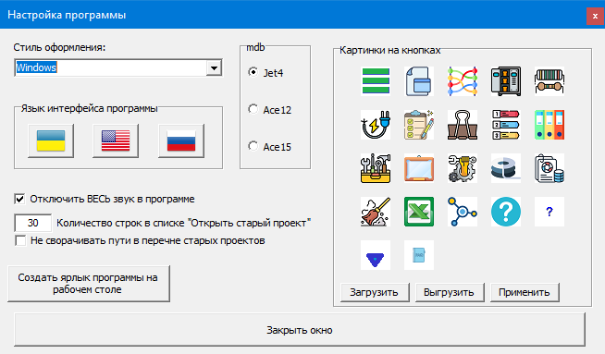Click the row count field showing 30
This screenshot has width=605, height=354.
click(32, 223)
